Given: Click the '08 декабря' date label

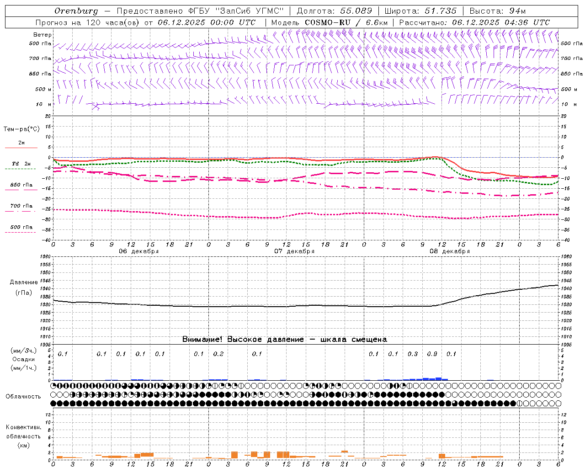Looking at the screenshot, I should (x=450, y=251).
